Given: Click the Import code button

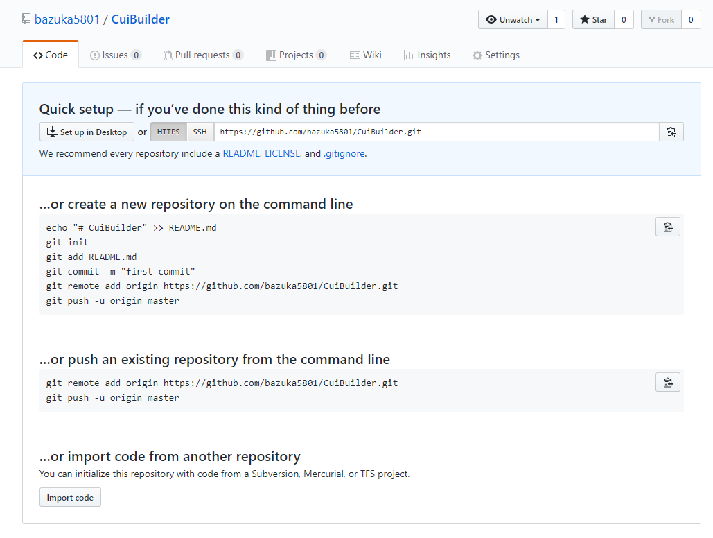Looking at the screenshot, I should click(70, 498).
